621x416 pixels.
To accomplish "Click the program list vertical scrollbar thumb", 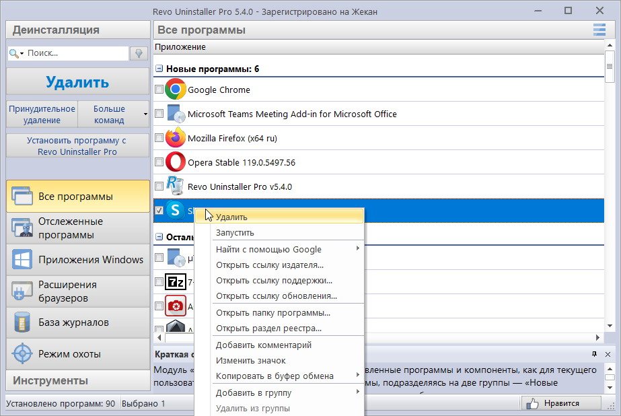I will [x=610, y=66].
